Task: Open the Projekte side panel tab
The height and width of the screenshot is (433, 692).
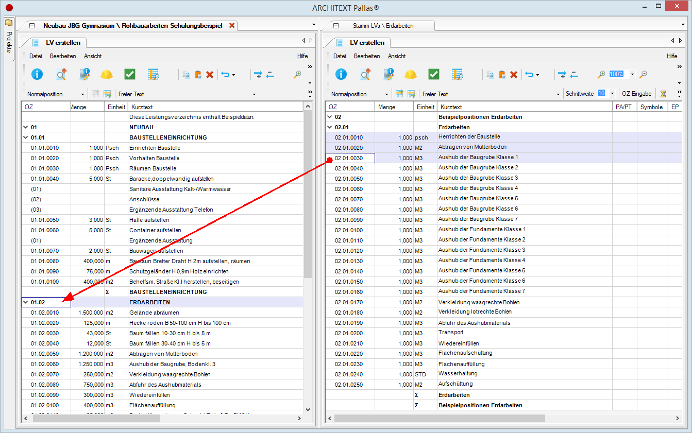Action: [9, 39]
